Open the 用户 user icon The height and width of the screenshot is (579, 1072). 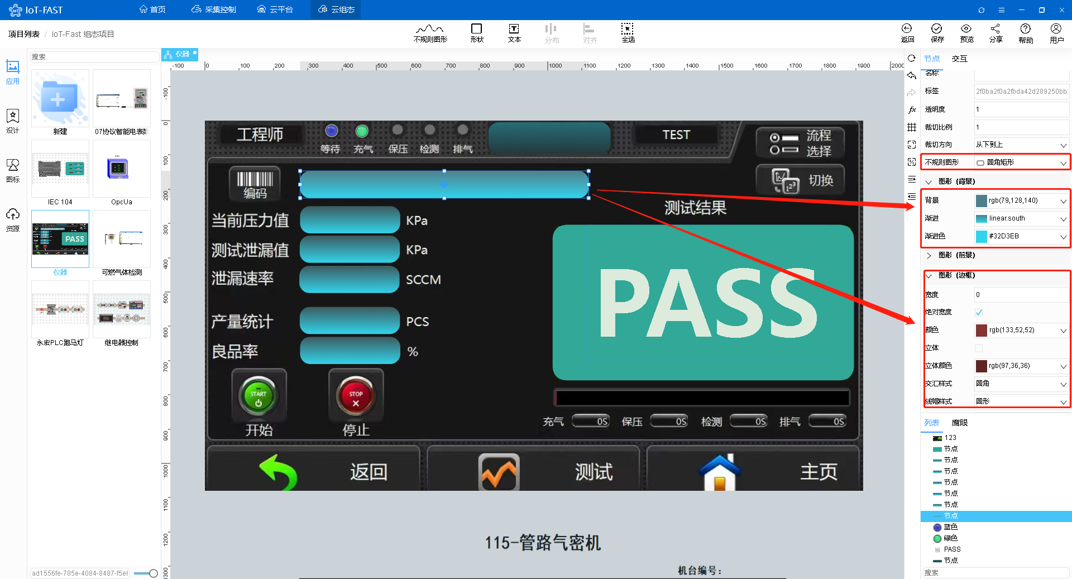tap(1056, 33)
